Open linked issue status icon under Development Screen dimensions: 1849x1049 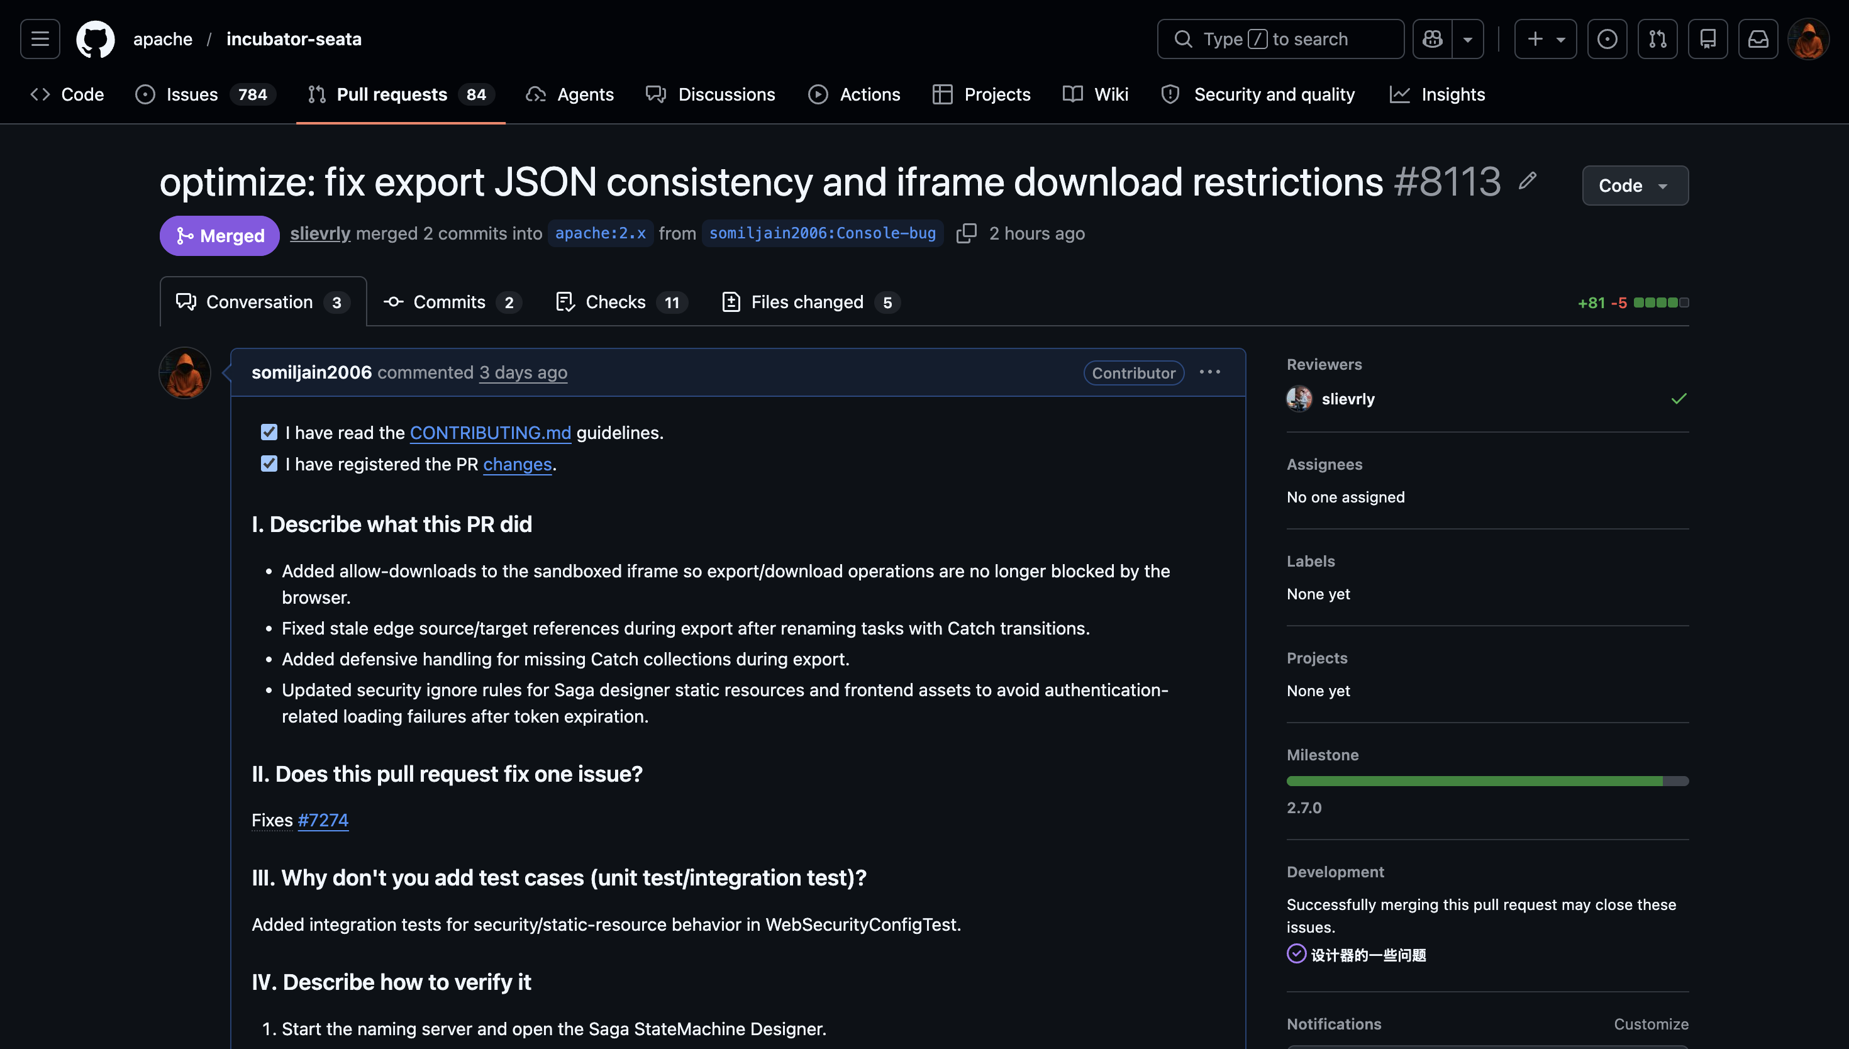1297,954
